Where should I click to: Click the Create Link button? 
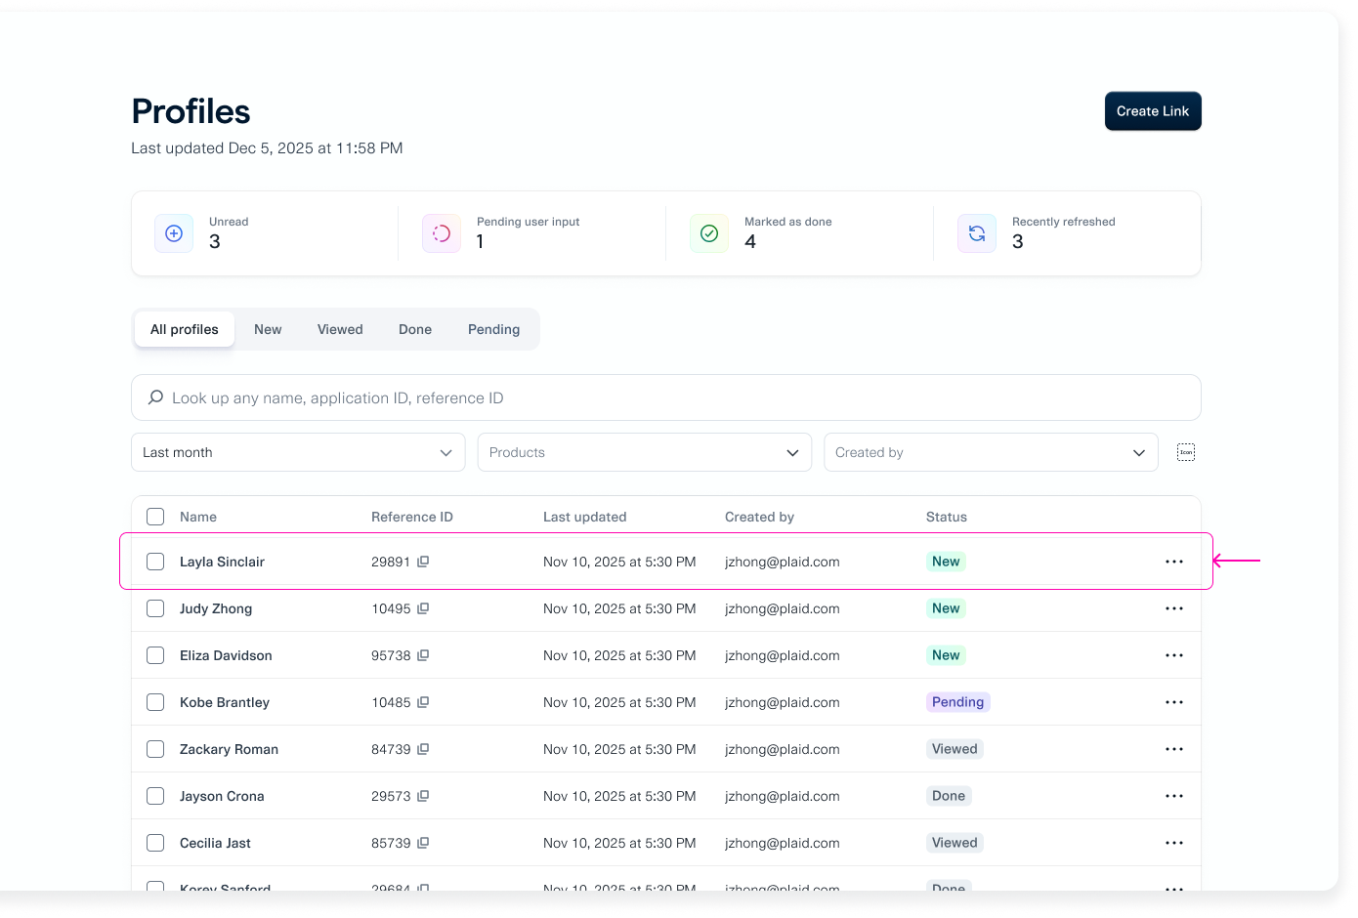(1153, 111)
